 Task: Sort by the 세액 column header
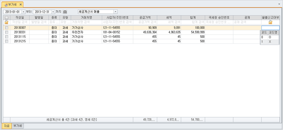coord(169,18)
